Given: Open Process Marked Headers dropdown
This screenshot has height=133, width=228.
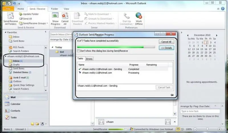Looking at the screenshot, I should [x=101, y=23].
